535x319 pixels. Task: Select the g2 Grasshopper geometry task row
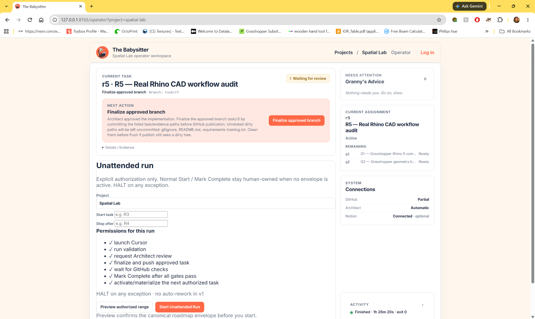tap(387, 162)
